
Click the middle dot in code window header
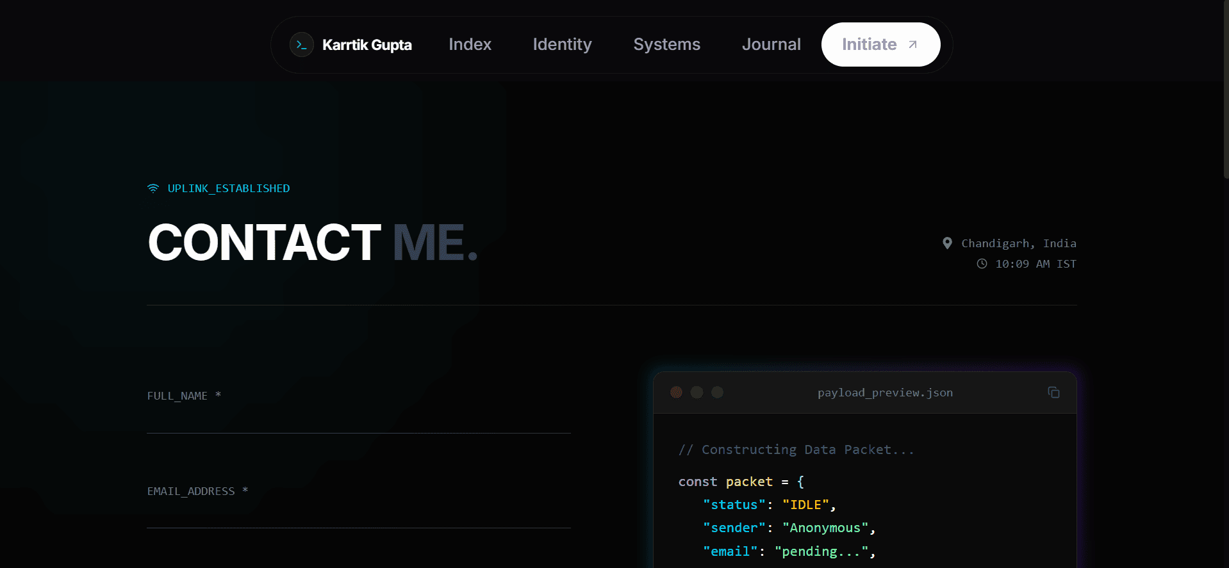click(x=697, y=392)
